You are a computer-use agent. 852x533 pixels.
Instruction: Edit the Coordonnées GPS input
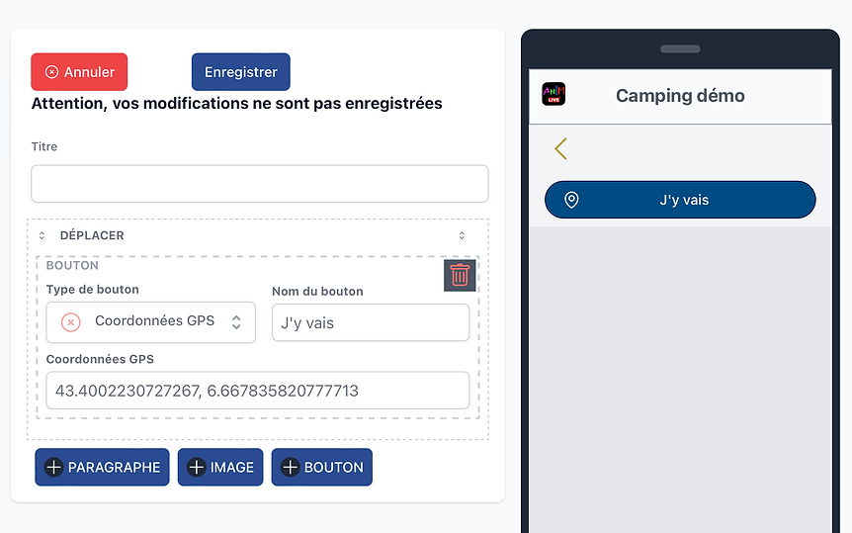pyautogui.click(x=258, y=391)
